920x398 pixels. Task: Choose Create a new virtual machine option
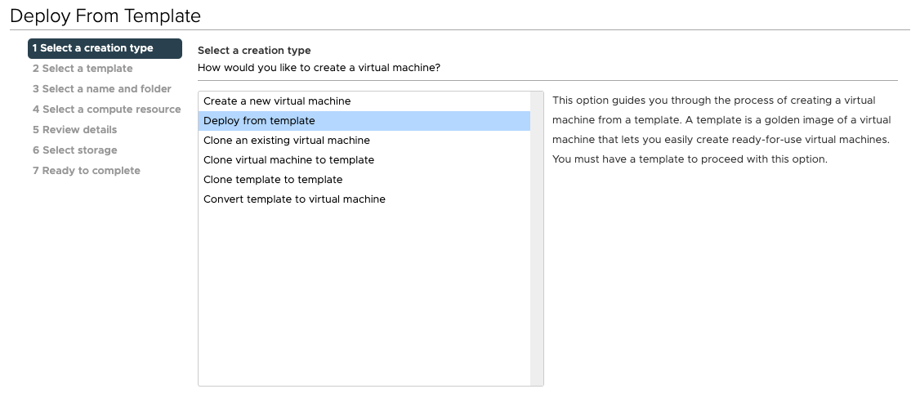coord(277,101)
